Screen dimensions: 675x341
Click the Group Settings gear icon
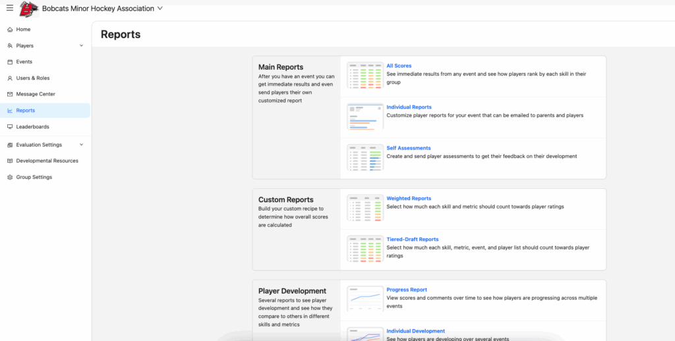point(10,177)
